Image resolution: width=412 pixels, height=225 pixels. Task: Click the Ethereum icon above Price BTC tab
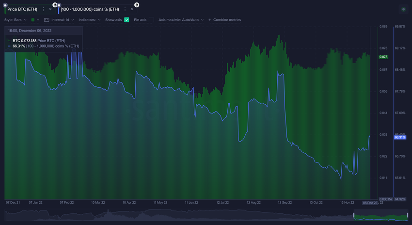(x=54, y=4)
